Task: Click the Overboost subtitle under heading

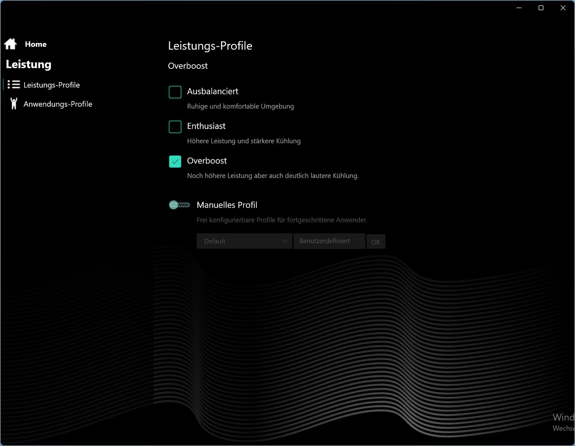Action: [x=188, y=66]
